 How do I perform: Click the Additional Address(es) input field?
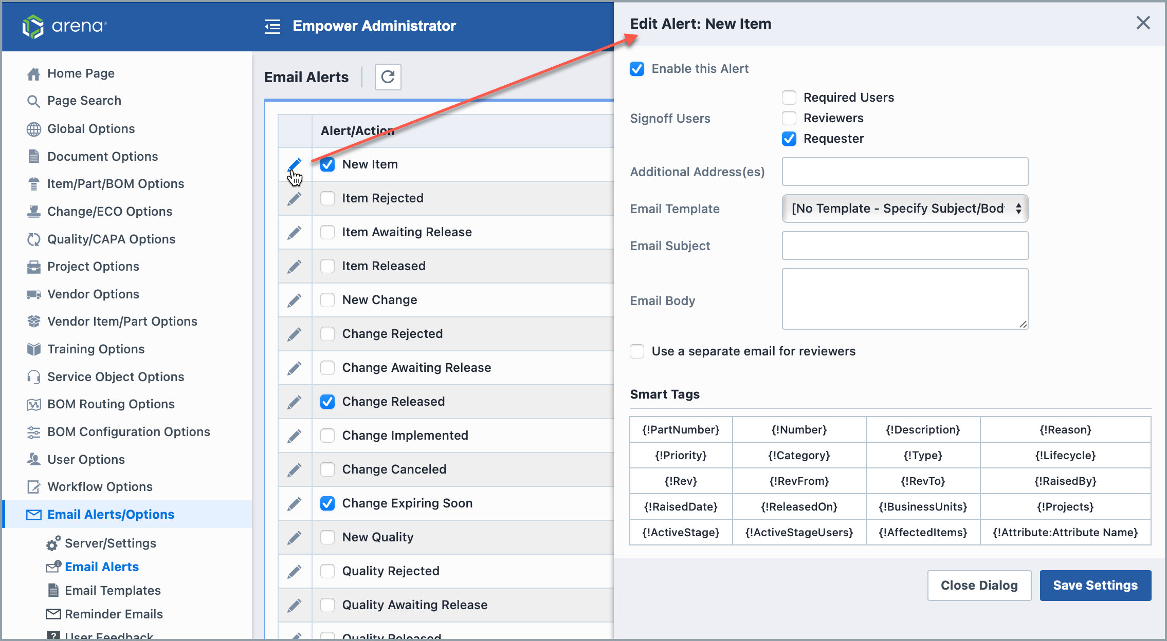[905, 172]
